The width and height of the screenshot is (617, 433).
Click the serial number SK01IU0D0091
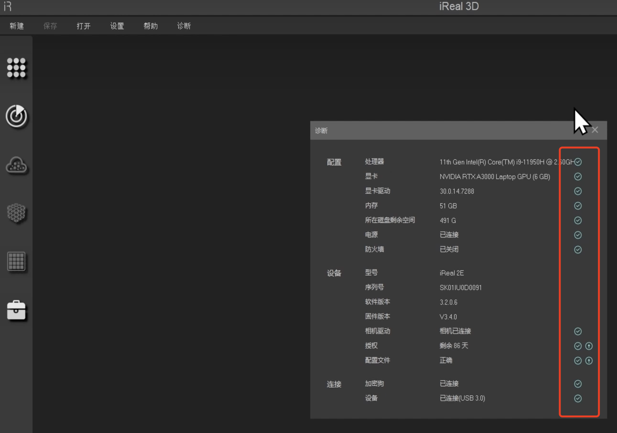pyautogui.click(x=461, y=288)
